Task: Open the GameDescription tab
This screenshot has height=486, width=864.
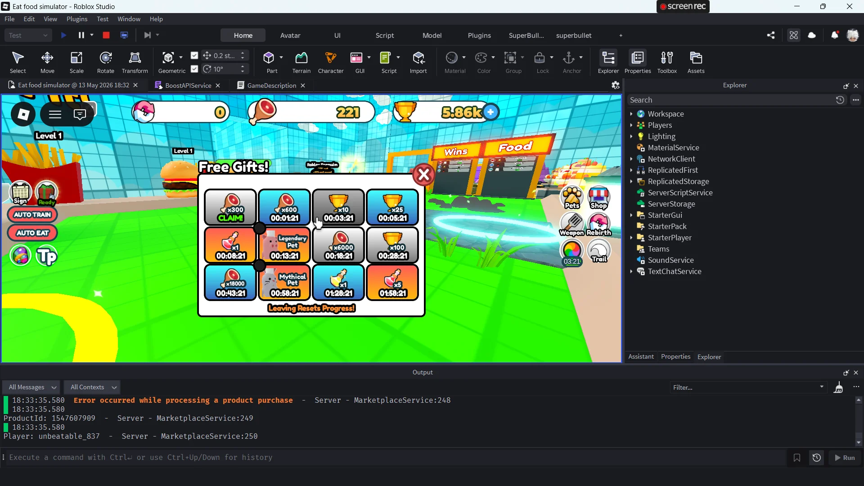Action: pyautogui.click(x=272, y=85)
